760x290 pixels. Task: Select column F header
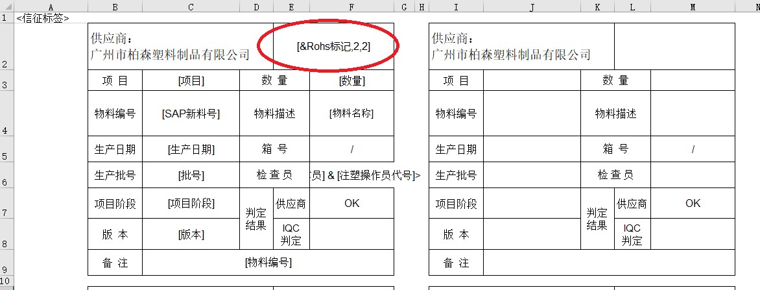[351, 6]
